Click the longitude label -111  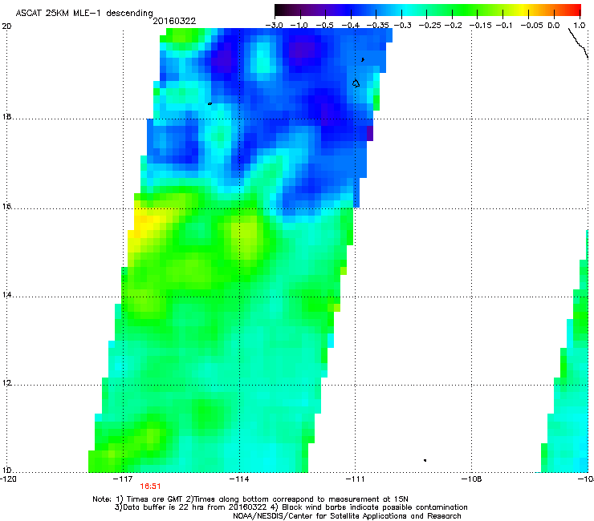355,479
